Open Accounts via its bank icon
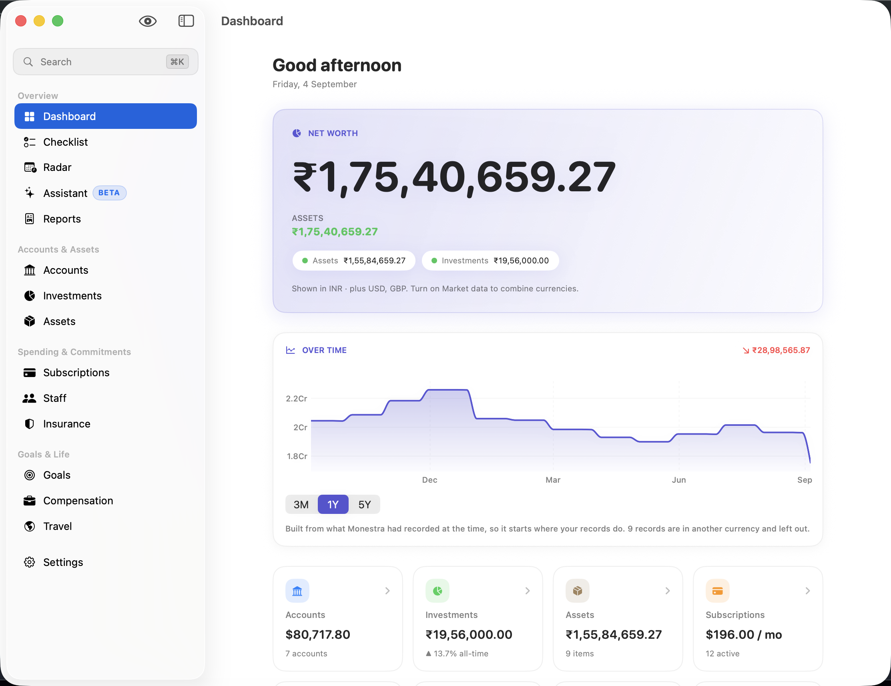Image resolution: width=891 pixels, height=686 pixels. (x=29, y=270)
